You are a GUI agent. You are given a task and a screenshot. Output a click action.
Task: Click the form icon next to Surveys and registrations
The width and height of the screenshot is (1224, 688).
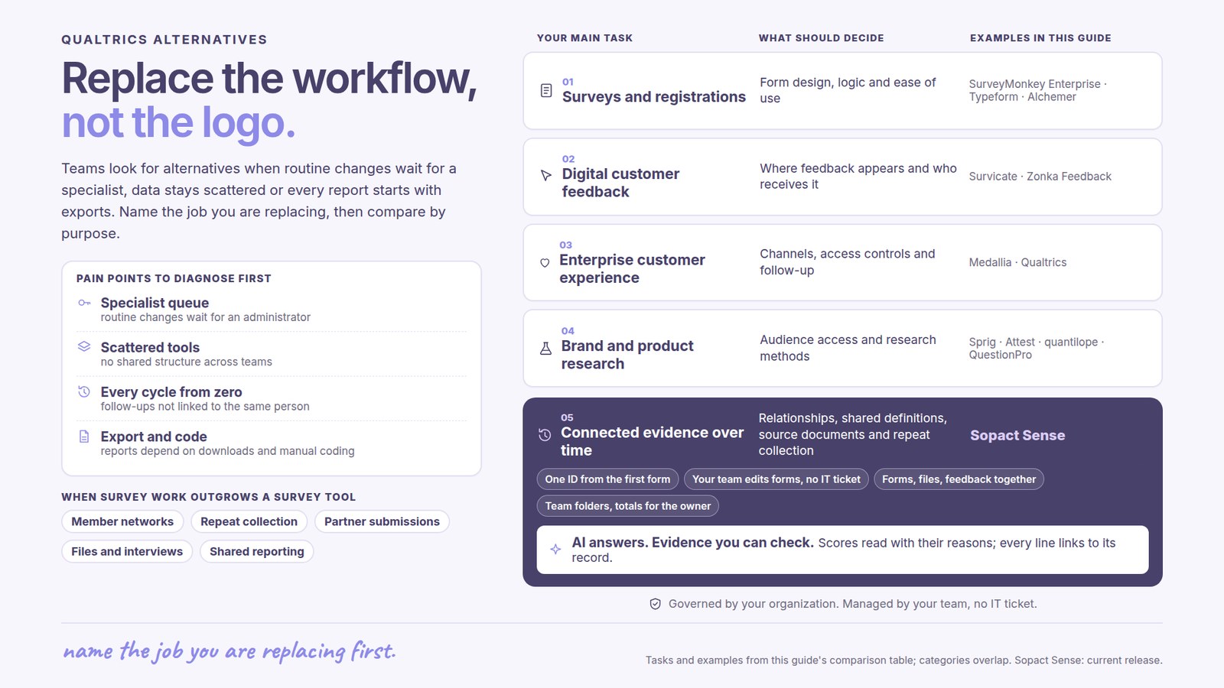[x=546, y=90]
